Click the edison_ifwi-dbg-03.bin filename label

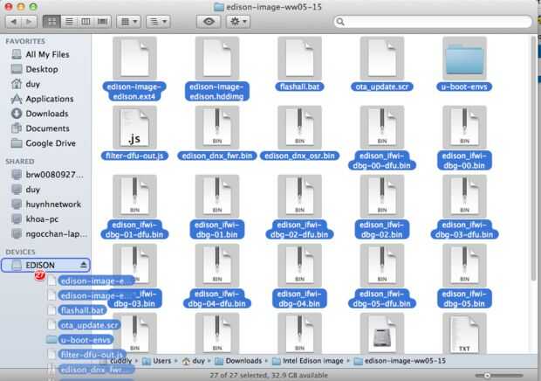coord(134,299)
